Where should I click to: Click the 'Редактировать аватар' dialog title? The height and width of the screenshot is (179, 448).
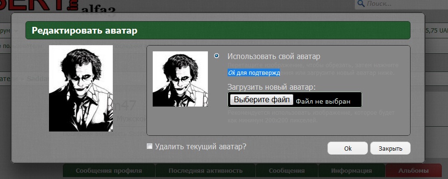(x=85, y=30)
